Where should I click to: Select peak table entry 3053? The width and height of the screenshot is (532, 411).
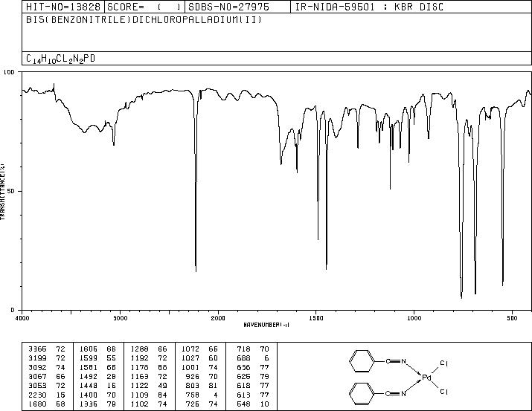pos(46,386)
